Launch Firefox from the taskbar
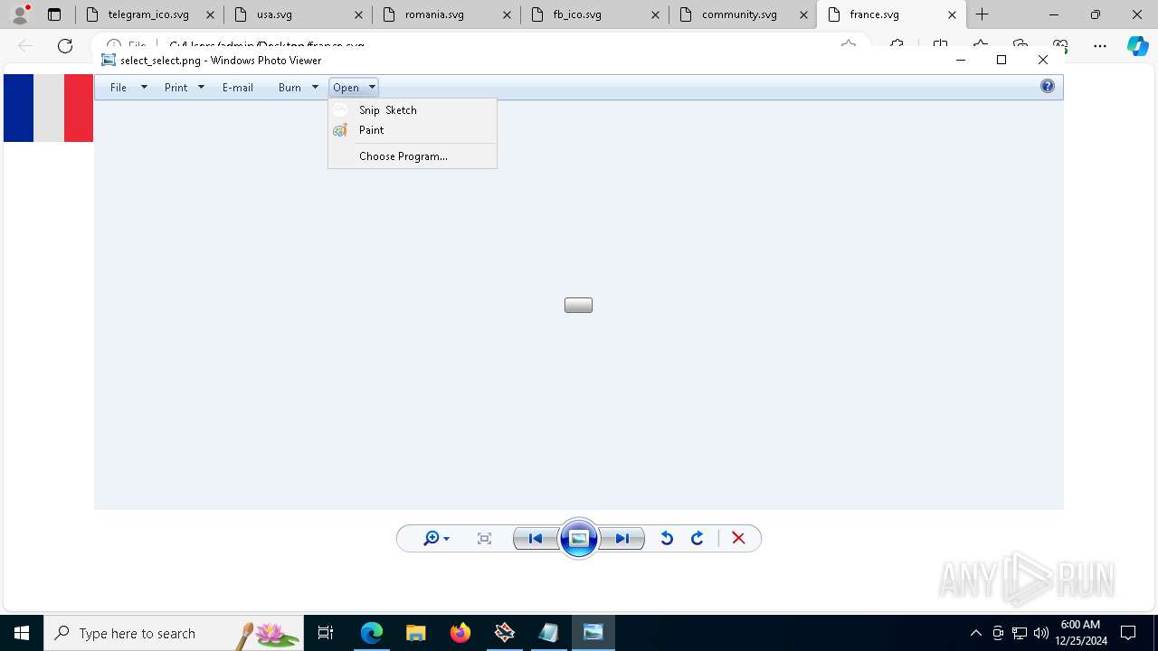Screen dimensions: 1158x651 point(460,633)
